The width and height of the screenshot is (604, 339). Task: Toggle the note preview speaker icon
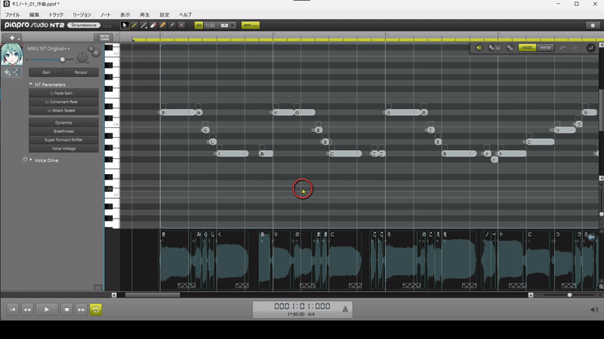point(479,47)
